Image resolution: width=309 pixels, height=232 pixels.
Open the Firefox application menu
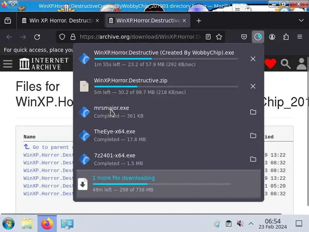coord(300,37)
